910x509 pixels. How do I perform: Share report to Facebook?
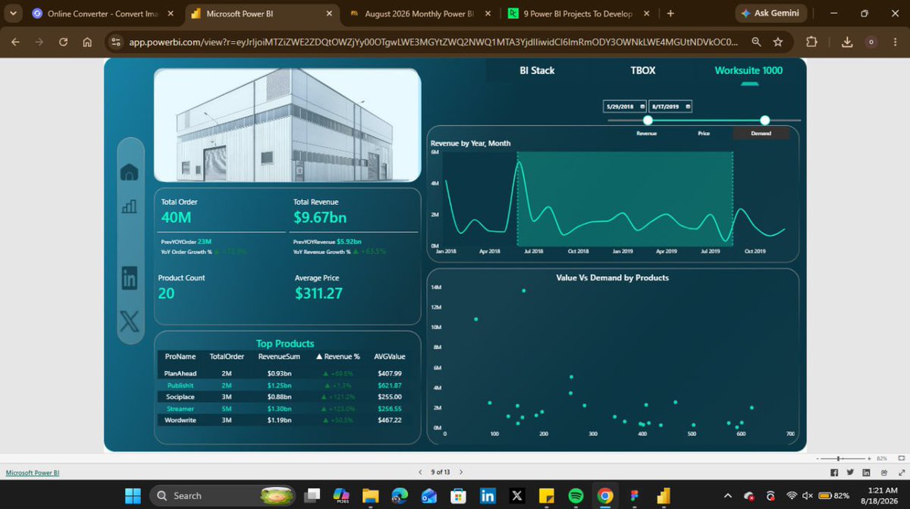[x=834, y=473]
